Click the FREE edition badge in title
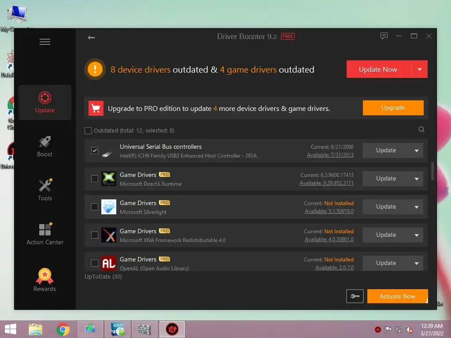 [x=288, y=37]
